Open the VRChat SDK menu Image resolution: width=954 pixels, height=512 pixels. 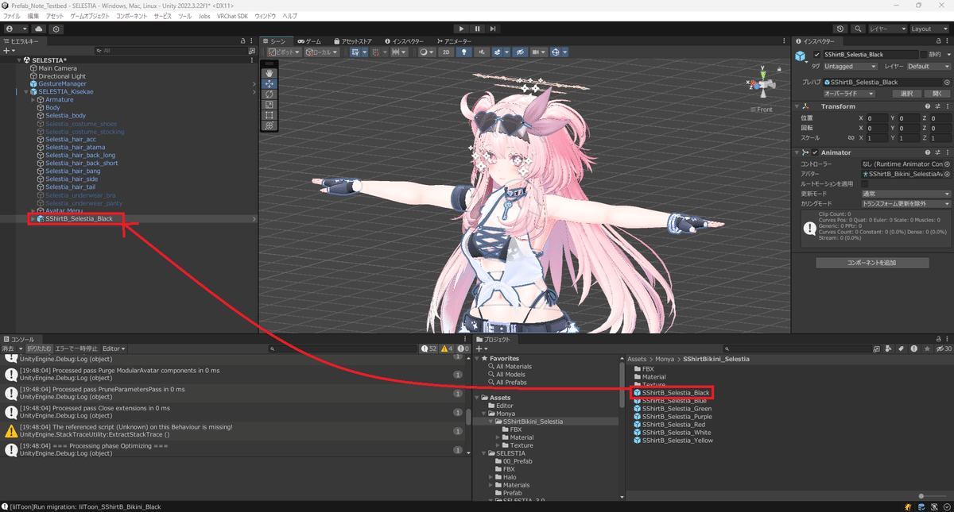[232, 15]
